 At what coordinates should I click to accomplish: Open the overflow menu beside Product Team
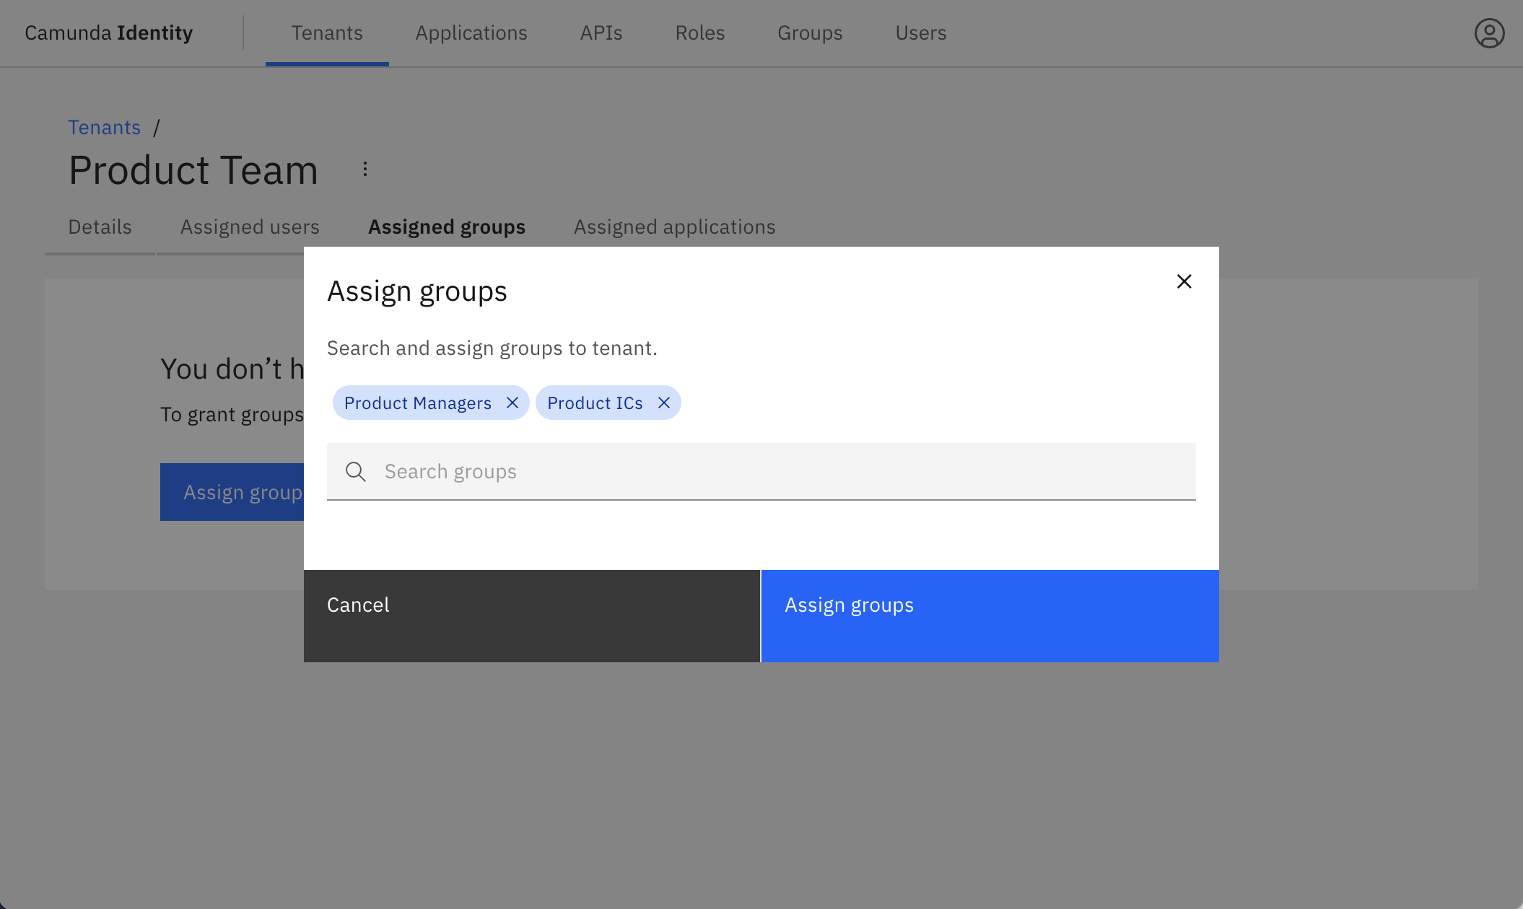tap(365, 168)
